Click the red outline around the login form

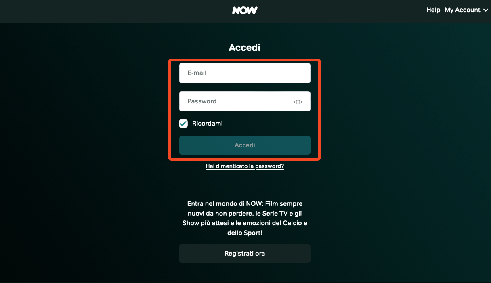[169, 110]
